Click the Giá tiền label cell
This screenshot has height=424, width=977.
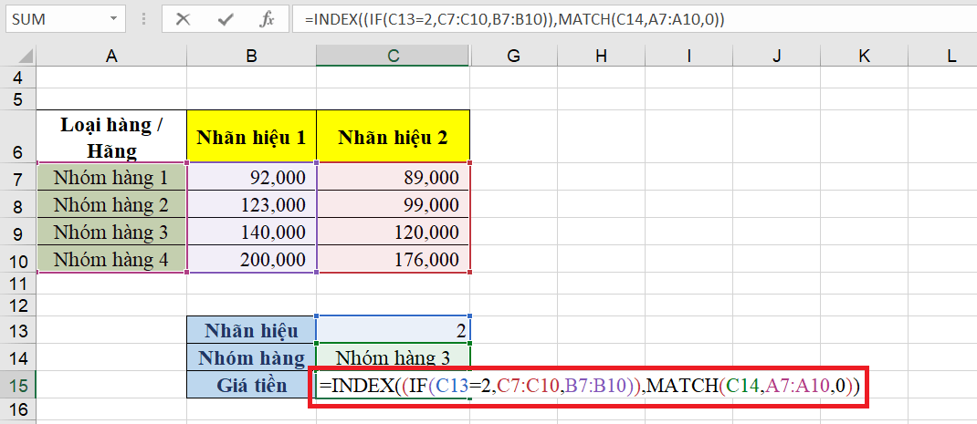click(251, 385)
